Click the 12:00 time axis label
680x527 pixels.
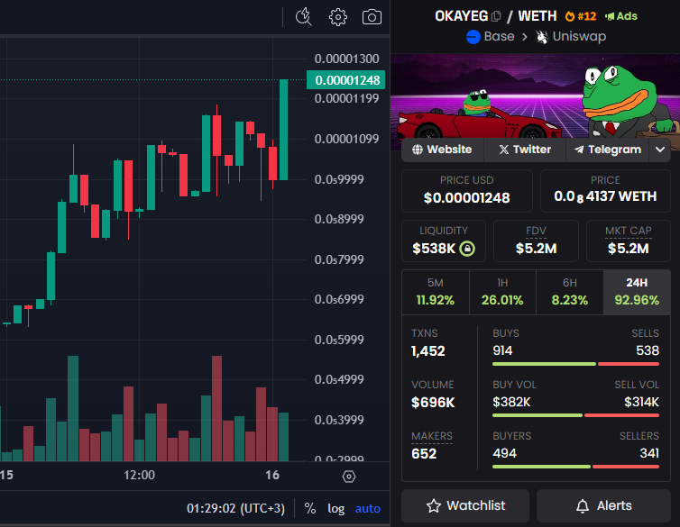click(139, 476)
